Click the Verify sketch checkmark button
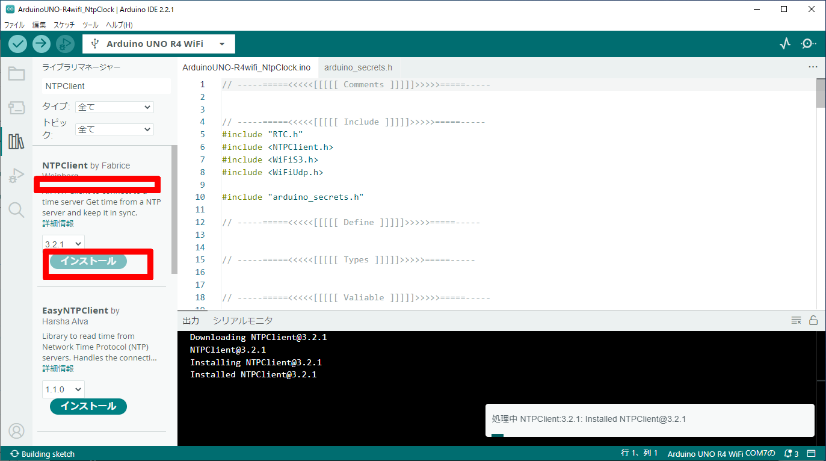This screenshot has height=461, width=826. coord(18,43)
